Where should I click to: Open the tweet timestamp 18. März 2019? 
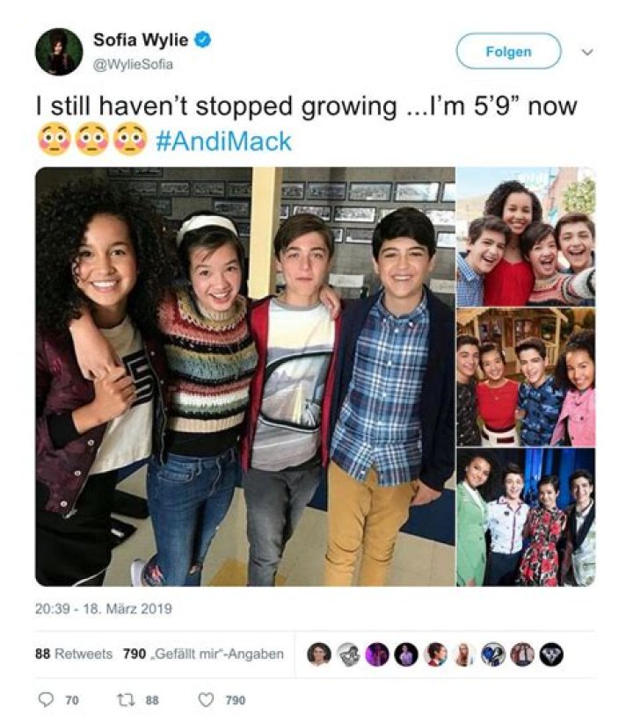click(104, 609)
